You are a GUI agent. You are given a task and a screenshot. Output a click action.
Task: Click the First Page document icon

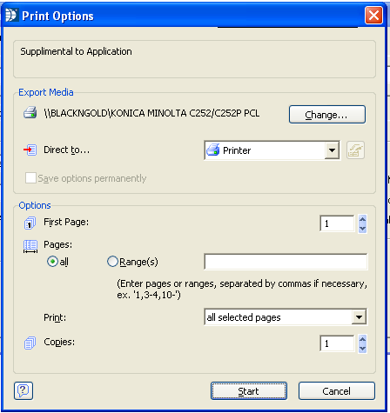tap(30, 223)
